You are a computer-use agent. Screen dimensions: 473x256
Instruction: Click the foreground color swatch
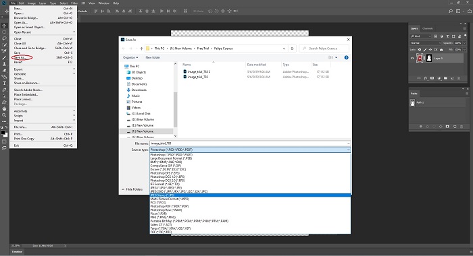tap(3, 132)
